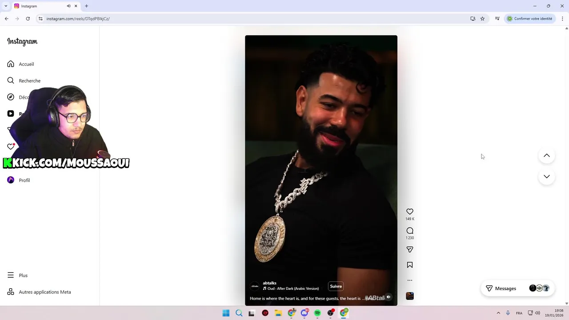
Task: Open the audio track Oud - After Dark
Action: pos(291,288)
